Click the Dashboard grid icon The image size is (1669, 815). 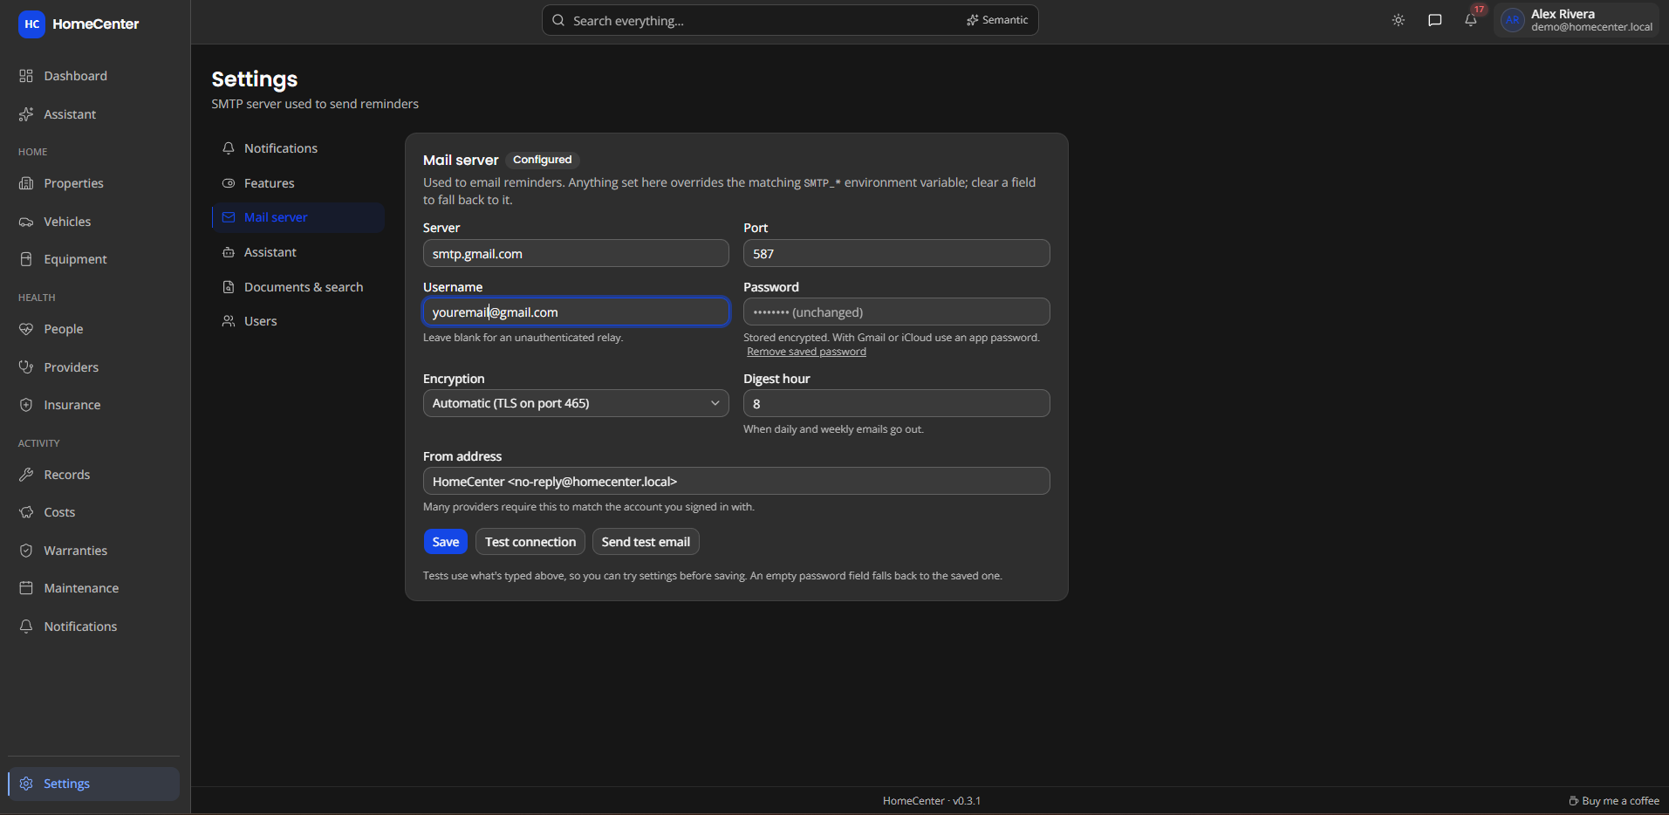pyautogui.click(x=26, y=76)
